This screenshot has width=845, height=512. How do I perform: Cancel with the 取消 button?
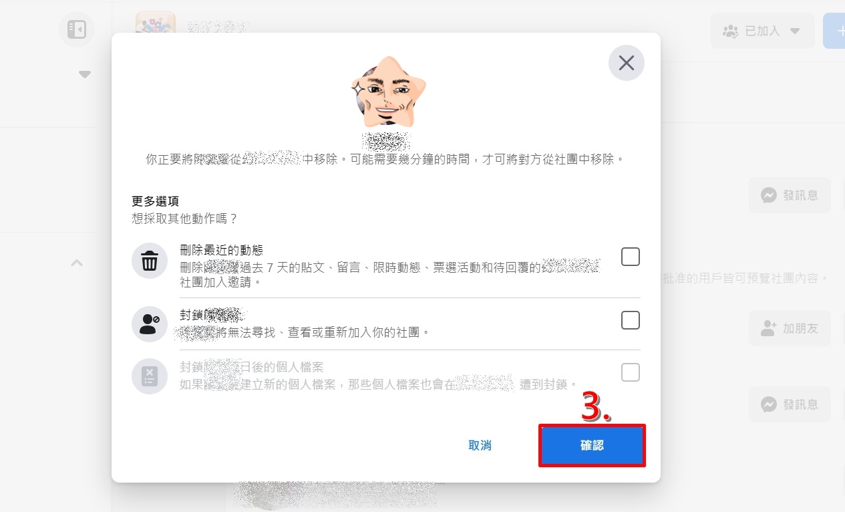tap(480, 445)
